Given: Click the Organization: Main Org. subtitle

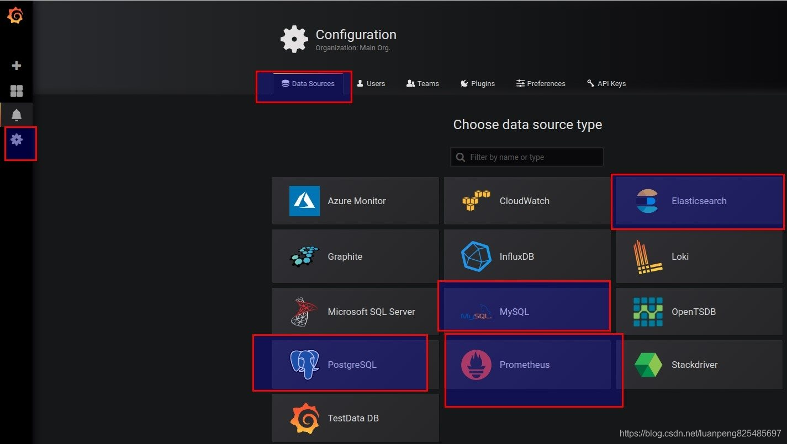Looking at the screenshot, I should pos(353,48).
